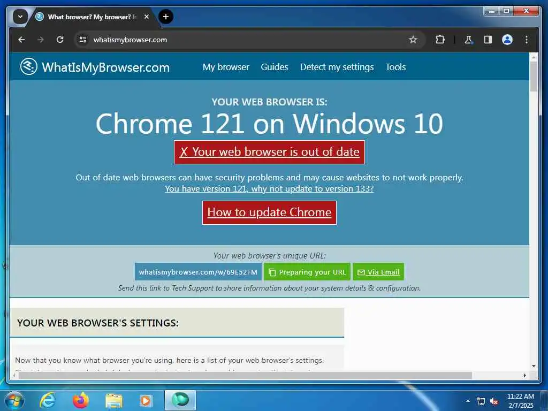Share the URL Via Email

(x=378, y=272)
